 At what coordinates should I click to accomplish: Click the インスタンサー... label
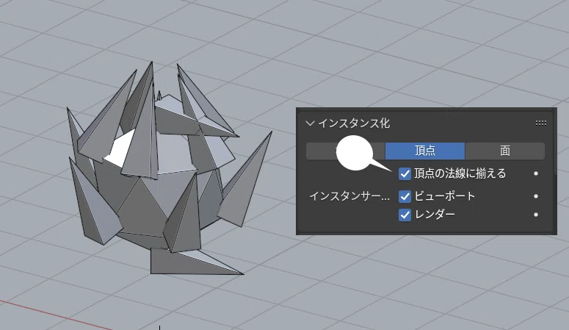(349, 197)
